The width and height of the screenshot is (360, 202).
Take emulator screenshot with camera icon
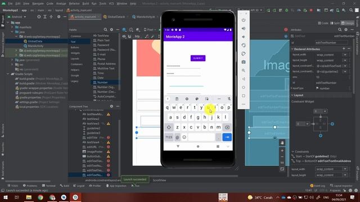[244, 62]
